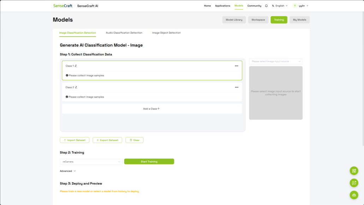This screenshot has height=205, width=364.
Task: Click the support floating icon at bottom
Action: pos(354,195)
